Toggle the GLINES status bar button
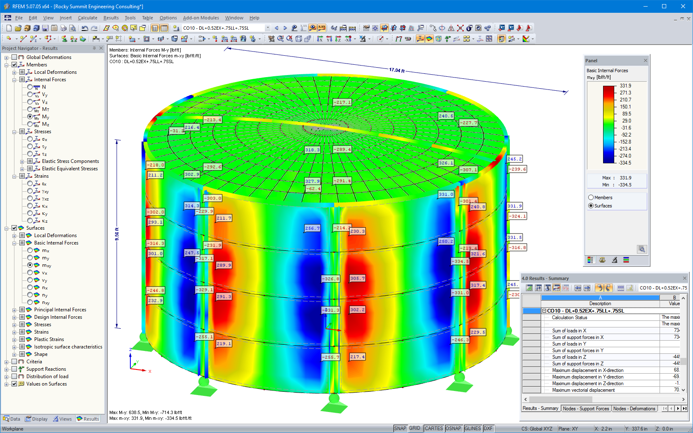693x433 pixels. click(x=473, y=428)
